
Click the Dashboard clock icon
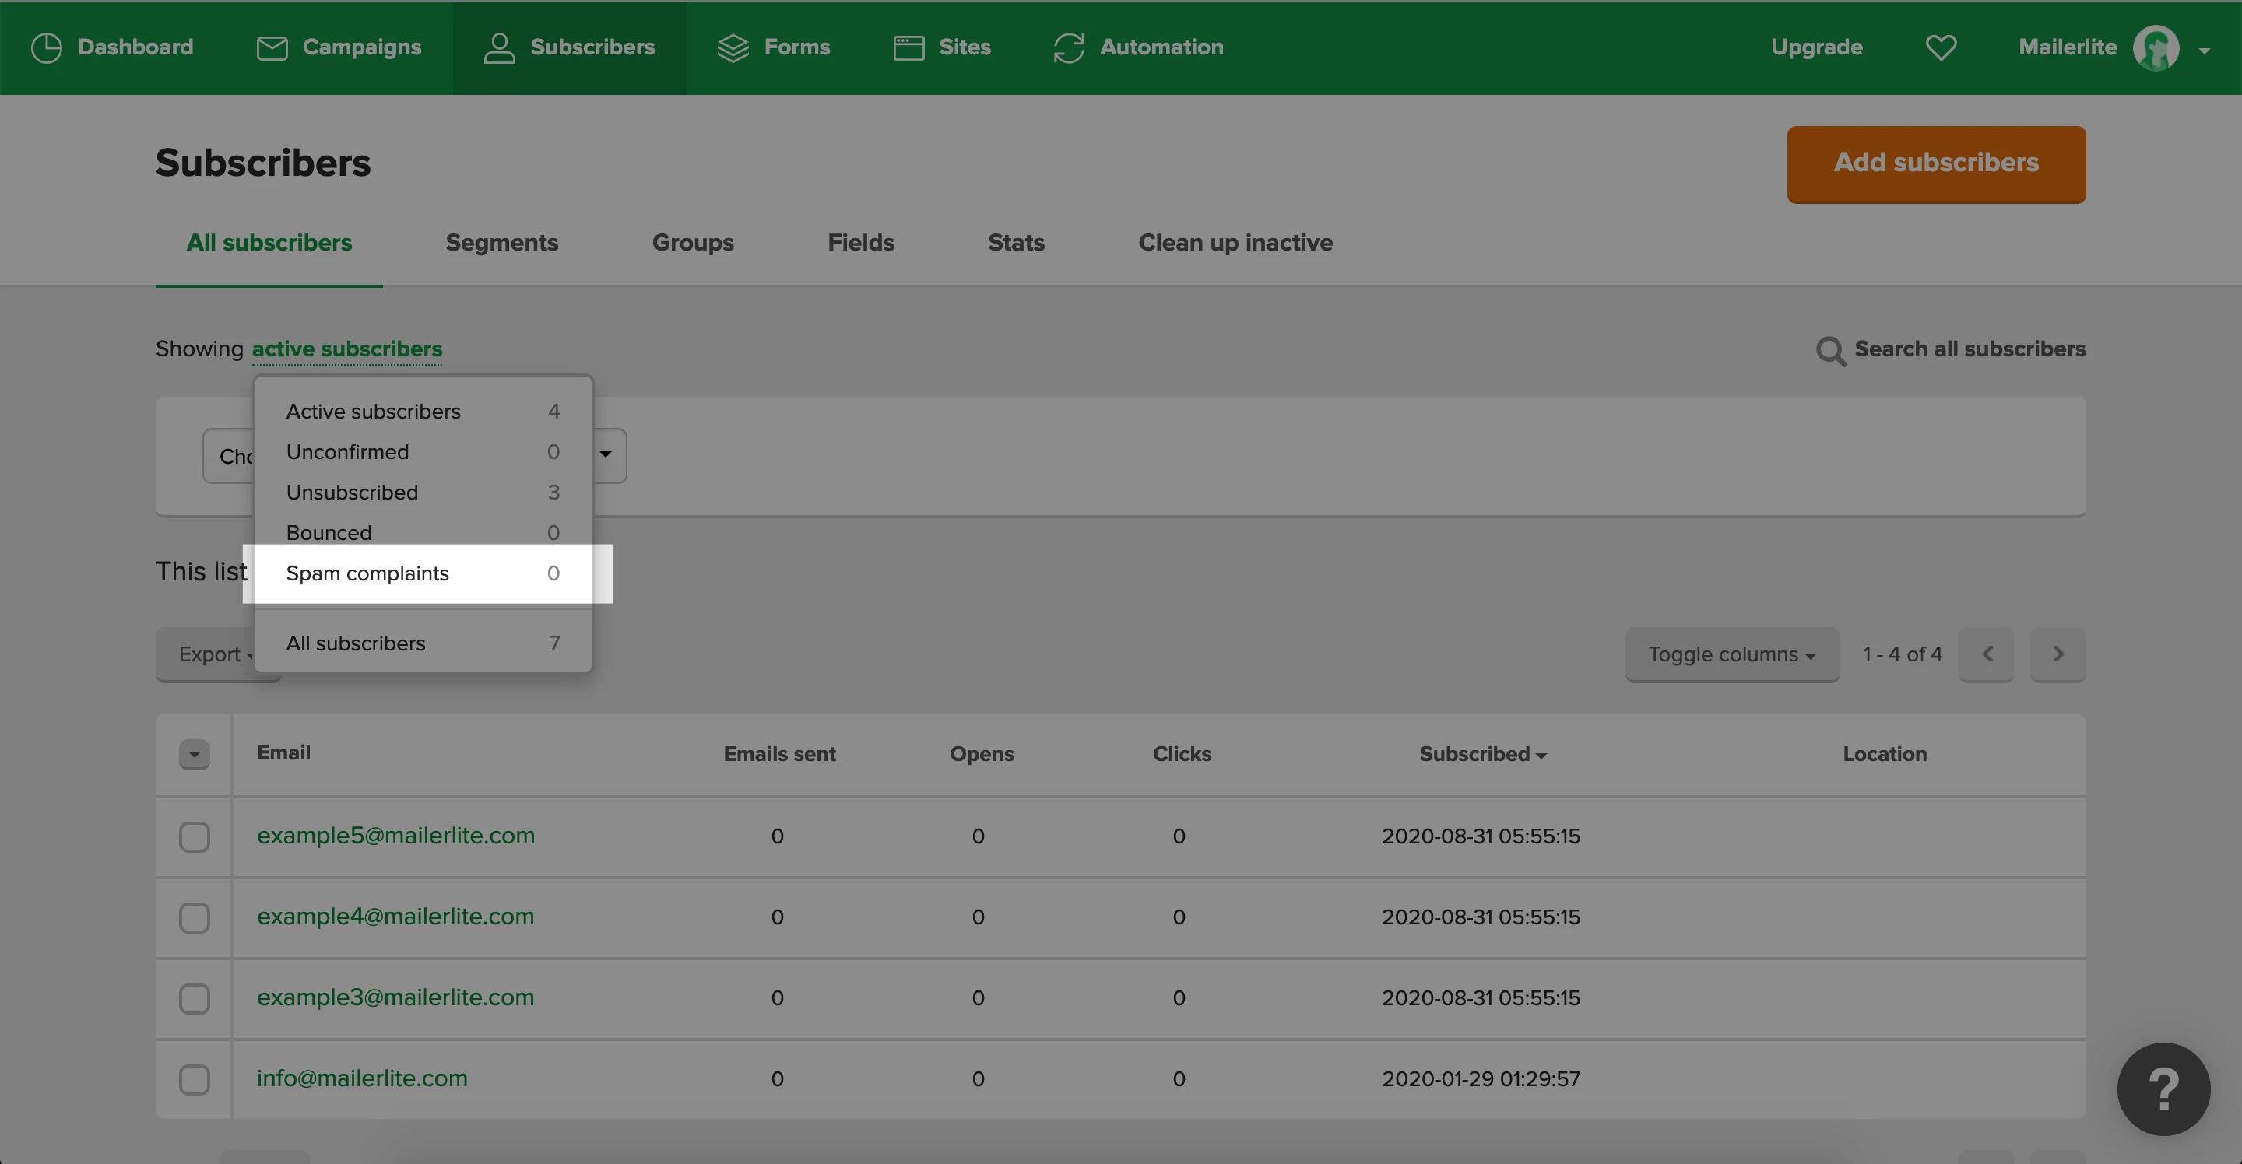click(46, 47)
